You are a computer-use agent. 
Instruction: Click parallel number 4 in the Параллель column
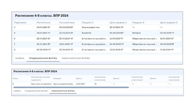click(15, 27)
